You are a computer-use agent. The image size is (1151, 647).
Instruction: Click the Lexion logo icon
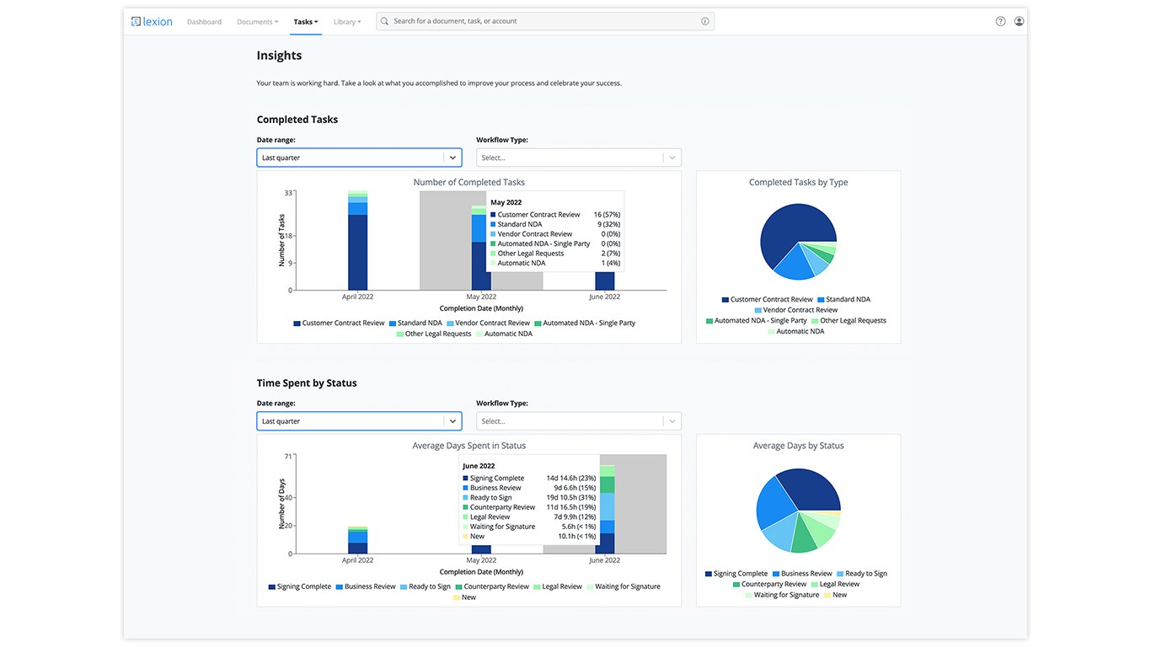137,21
